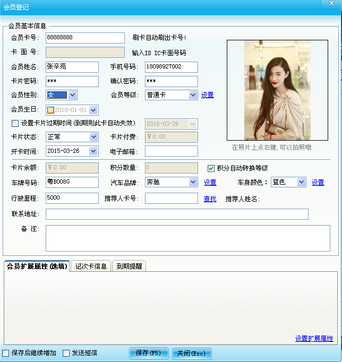Focus the 行驶里程 field with 5000
342x362 pixels.
pos(72,198)
